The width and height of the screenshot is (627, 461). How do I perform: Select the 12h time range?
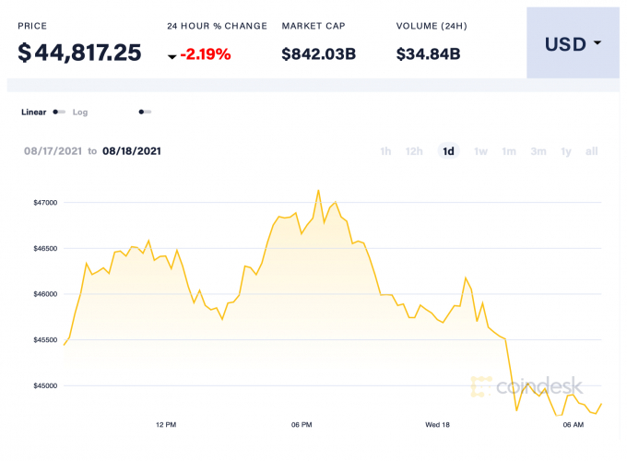[414, 151]
